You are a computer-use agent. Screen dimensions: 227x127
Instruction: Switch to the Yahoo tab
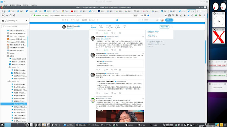[146, 11]
